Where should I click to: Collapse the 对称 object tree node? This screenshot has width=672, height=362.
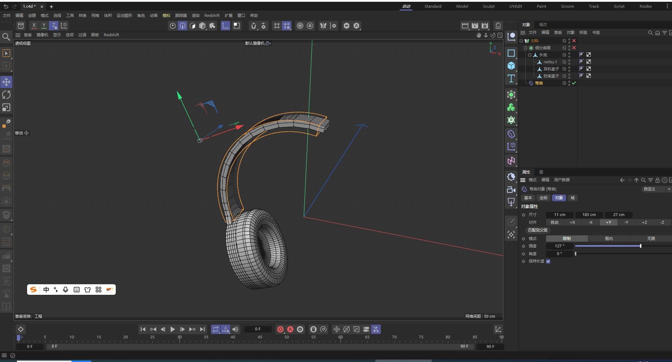pos(521,41)
